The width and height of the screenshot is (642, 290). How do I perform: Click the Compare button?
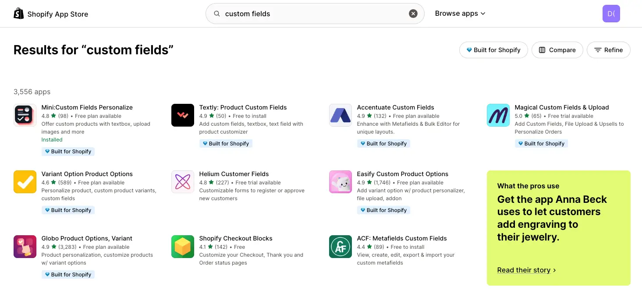coord(557,50)
